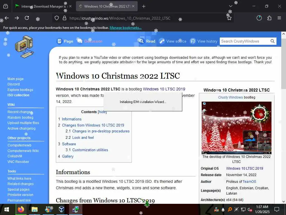The width and height of the screenshot is (286, 215).
Task: Open the IDM installer taskbar icon
Action: 75,209
